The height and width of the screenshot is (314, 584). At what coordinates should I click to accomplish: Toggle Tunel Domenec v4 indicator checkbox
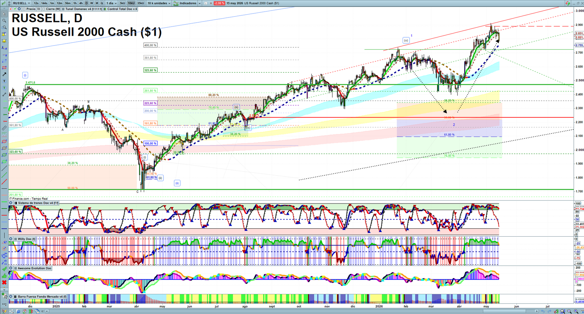64,9
